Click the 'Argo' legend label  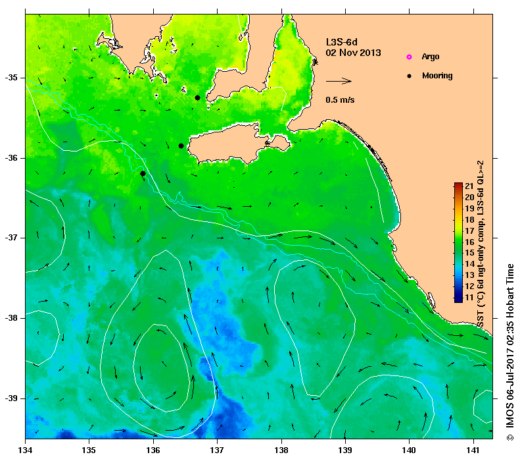(431, 57)
